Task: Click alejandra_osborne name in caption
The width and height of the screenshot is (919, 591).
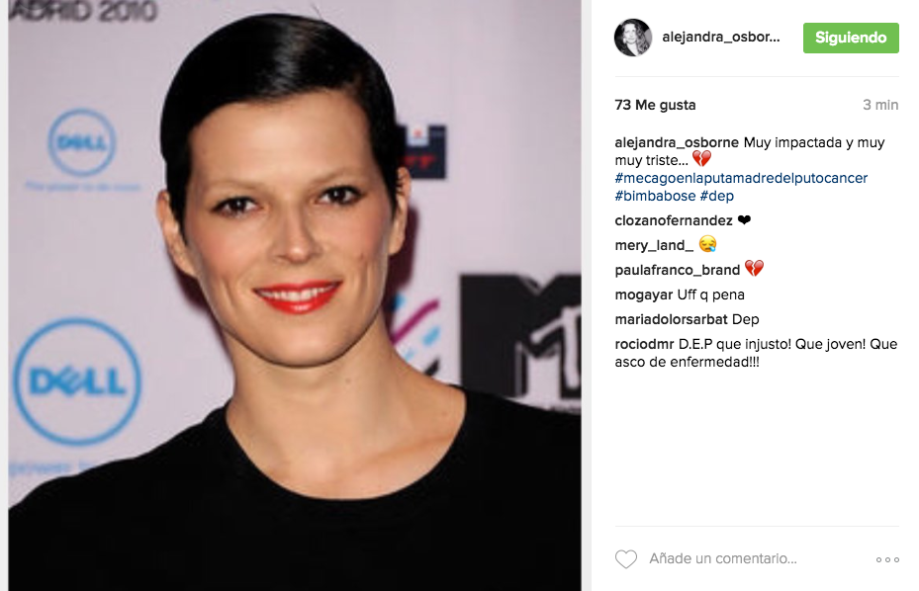Action: point(677,142)
